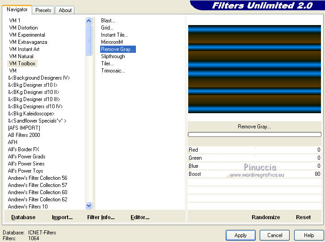Image resolution: width=325 pixels, height=242 pixels.
Task: Click the category list scroll down arrow
Action: (89, 205)
